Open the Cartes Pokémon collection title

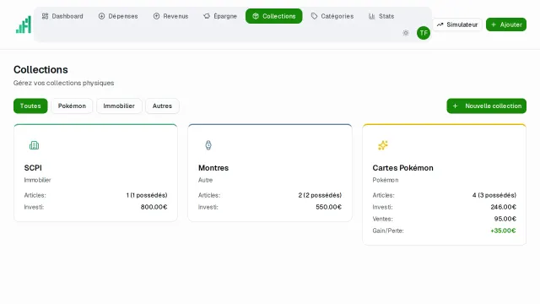(x=402, y=168)
